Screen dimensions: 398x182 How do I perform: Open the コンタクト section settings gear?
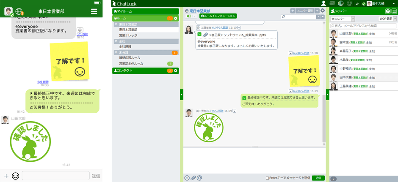pyautogui.click(x=175, y=71)
